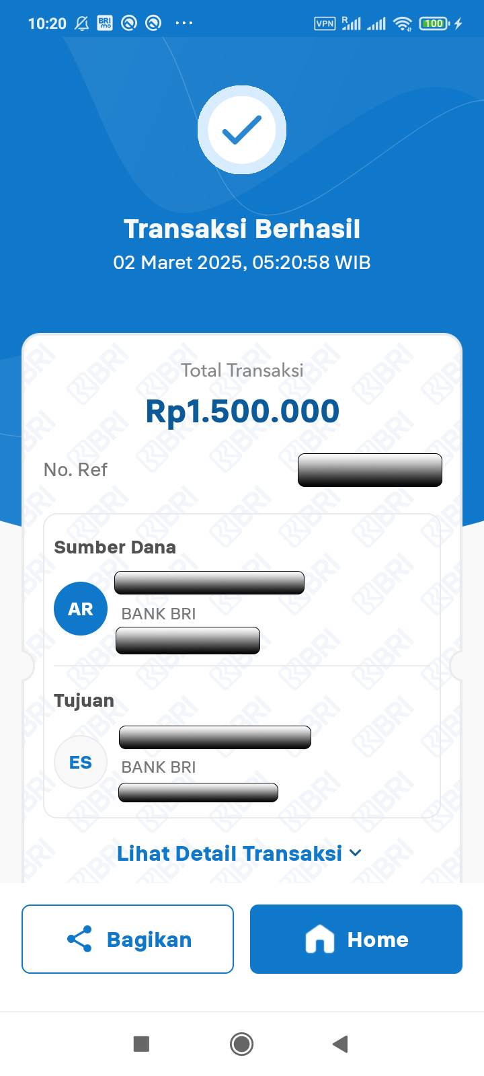Tap the VPN indicator in status bar
Viewport: 484px width, 1076px height.
325,24
